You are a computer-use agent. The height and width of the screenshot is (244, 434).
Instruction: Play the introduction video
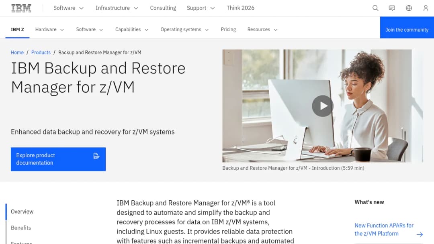(x=322, y=106)
